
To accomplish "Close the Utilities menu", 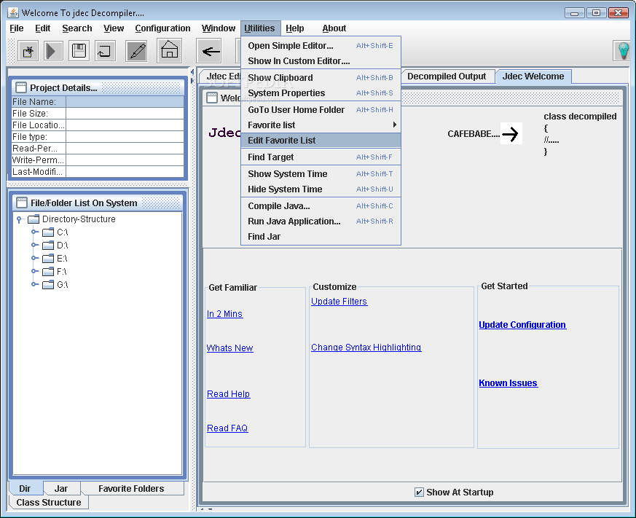I will [x=259, y=28].
